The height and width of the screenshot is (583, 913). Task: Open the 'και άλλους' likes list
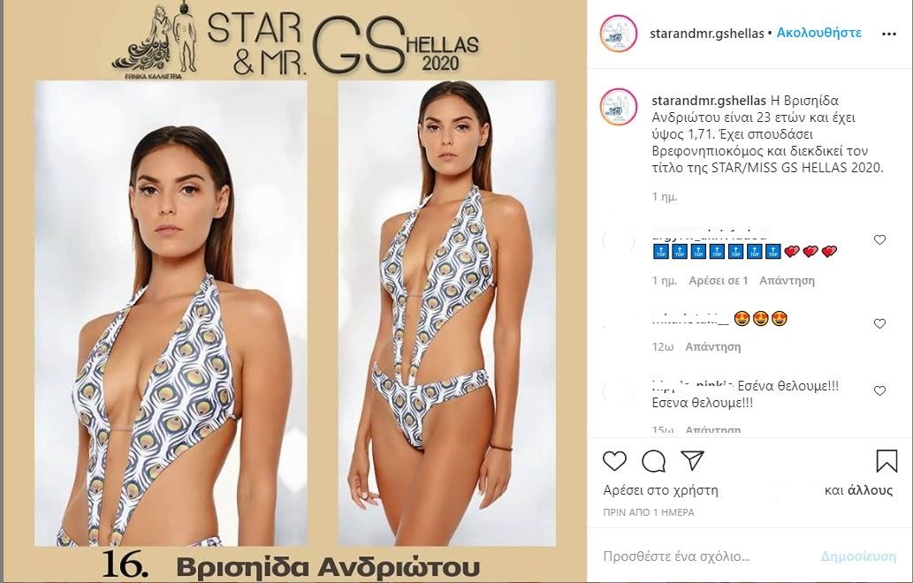(x=858, y=490)
